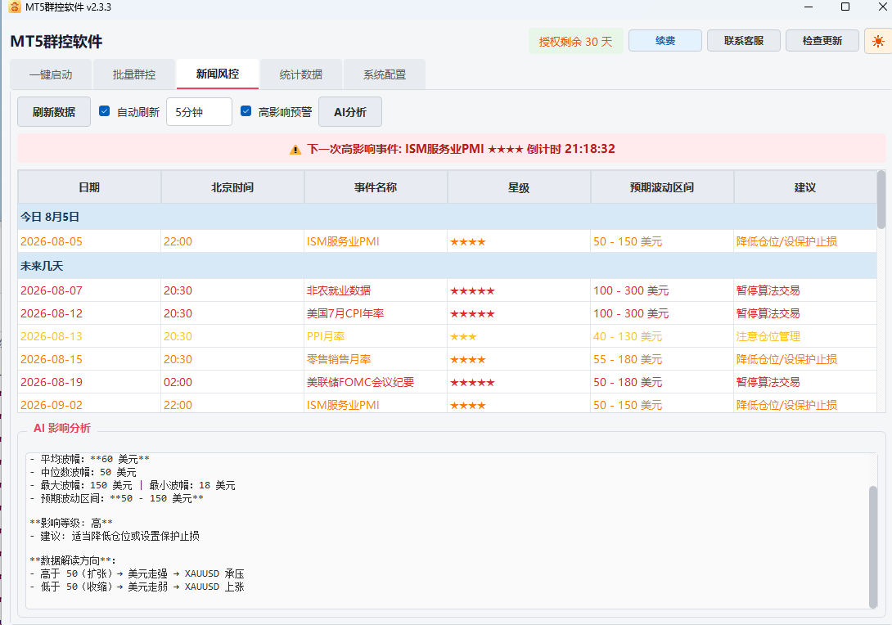Select the 非农就业数据 event cell
This screenshot has height=625, width=892.
click(376, 290)
